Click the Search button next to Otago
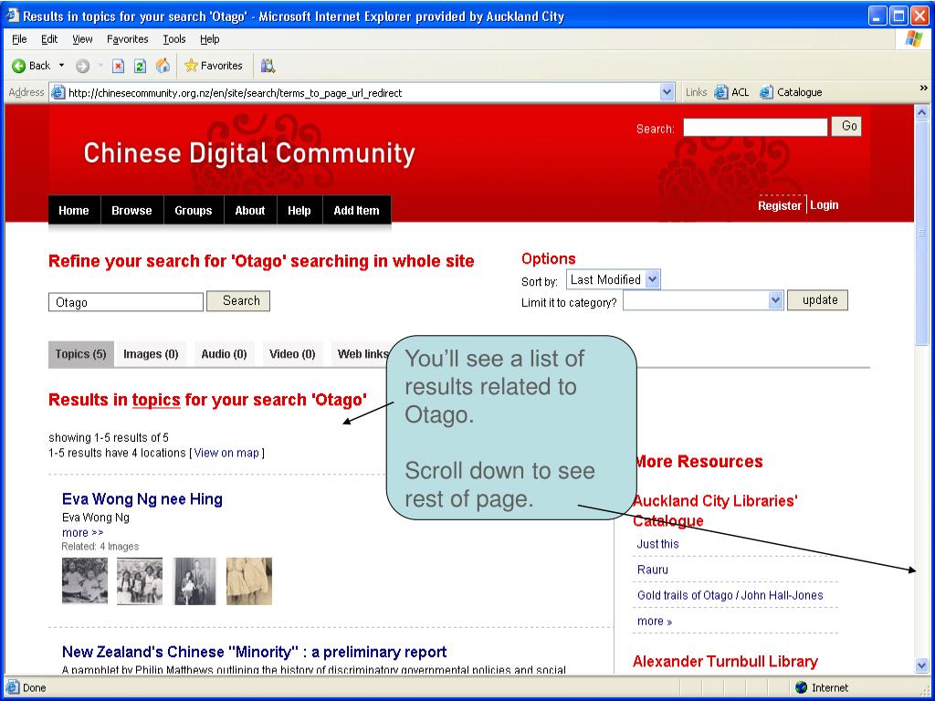The width and height of the screenshot is (935, 701). (x=238, y=301)
